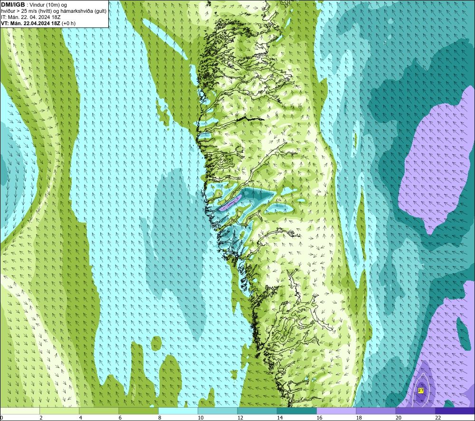Click the violet 20–22 m/s color swatch
This screenshot has height=421, width=475.
coord(415,411)
